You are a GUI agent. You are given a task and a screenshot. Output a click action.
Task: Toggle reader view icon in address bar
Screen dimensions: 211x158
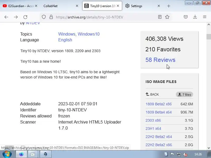(x=160, y=17)
